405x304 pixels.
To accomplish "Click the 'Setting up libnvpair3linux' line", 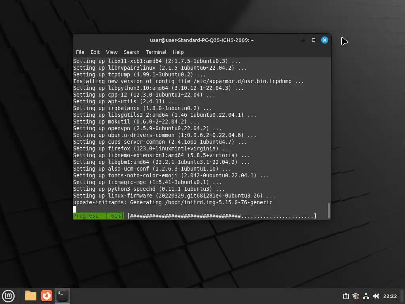I will pos(160,68).
